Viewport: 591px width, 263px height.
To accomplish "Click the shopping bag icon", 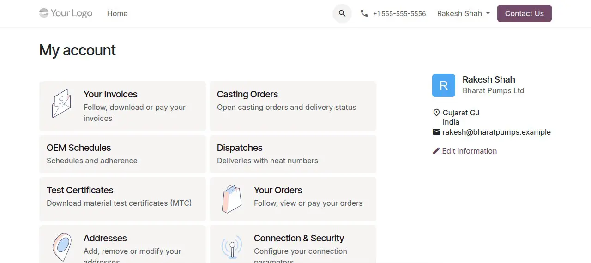I will [232, 199].
